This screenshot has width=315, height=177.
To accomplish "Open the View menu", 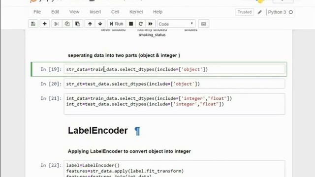I will pyautogui.click(x=74, y=12).
